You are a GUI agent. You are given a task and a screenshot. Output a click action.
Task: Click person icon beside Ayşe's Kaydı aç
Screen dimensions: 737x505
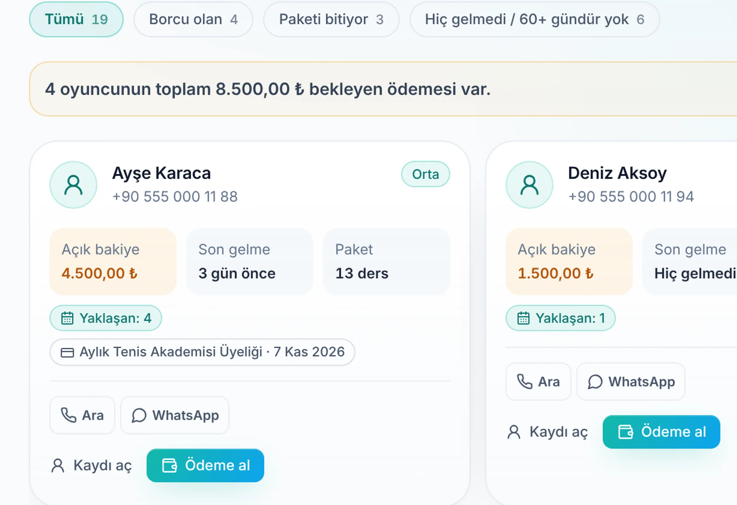tap(58, 466)
